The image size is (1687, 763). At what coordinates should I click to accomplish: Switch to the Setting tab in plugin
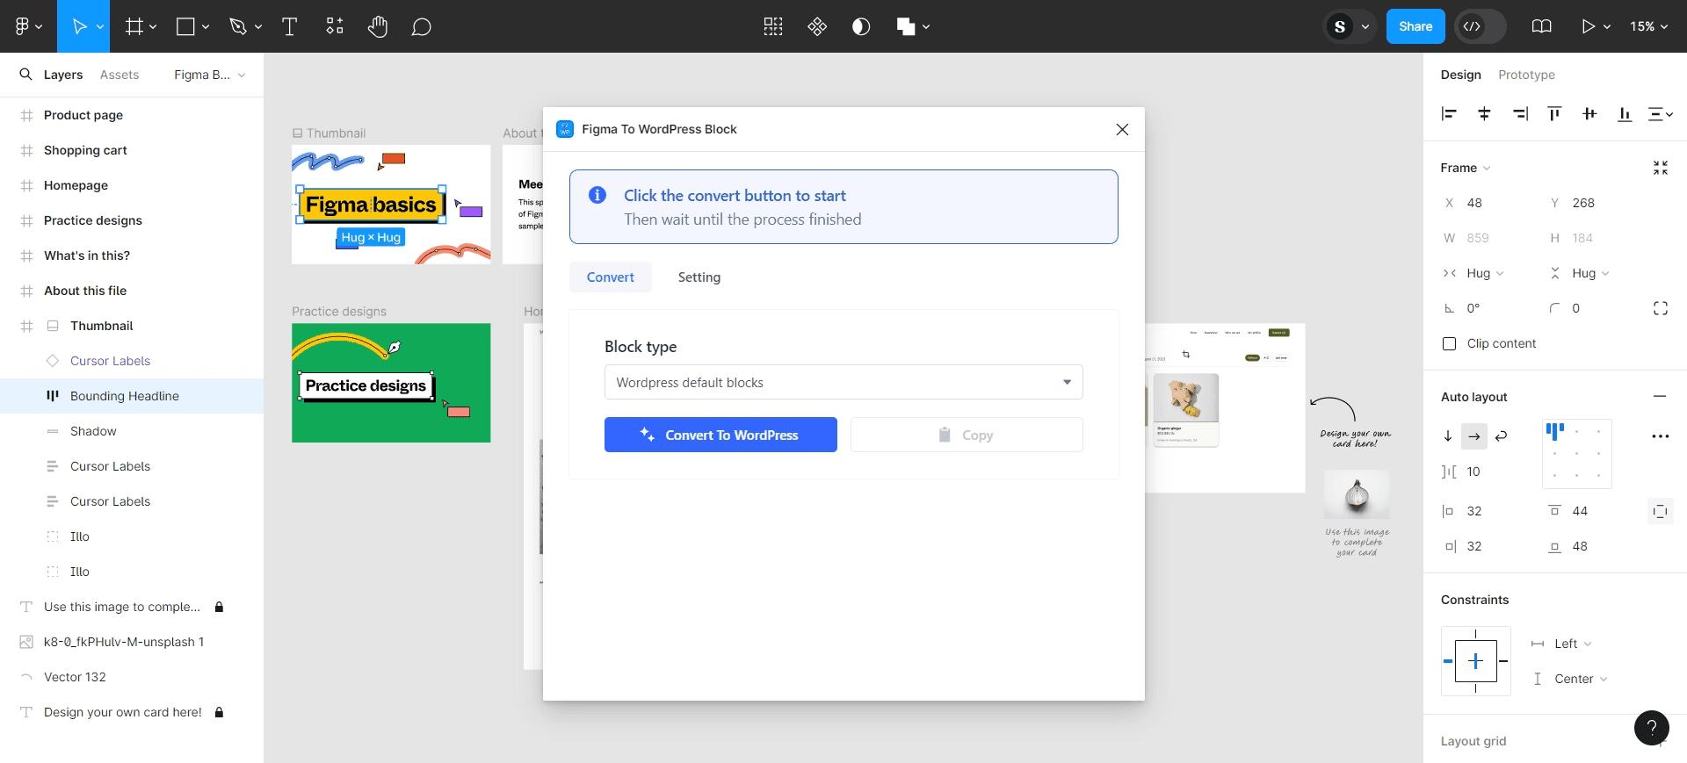click(x=699, y=277)
